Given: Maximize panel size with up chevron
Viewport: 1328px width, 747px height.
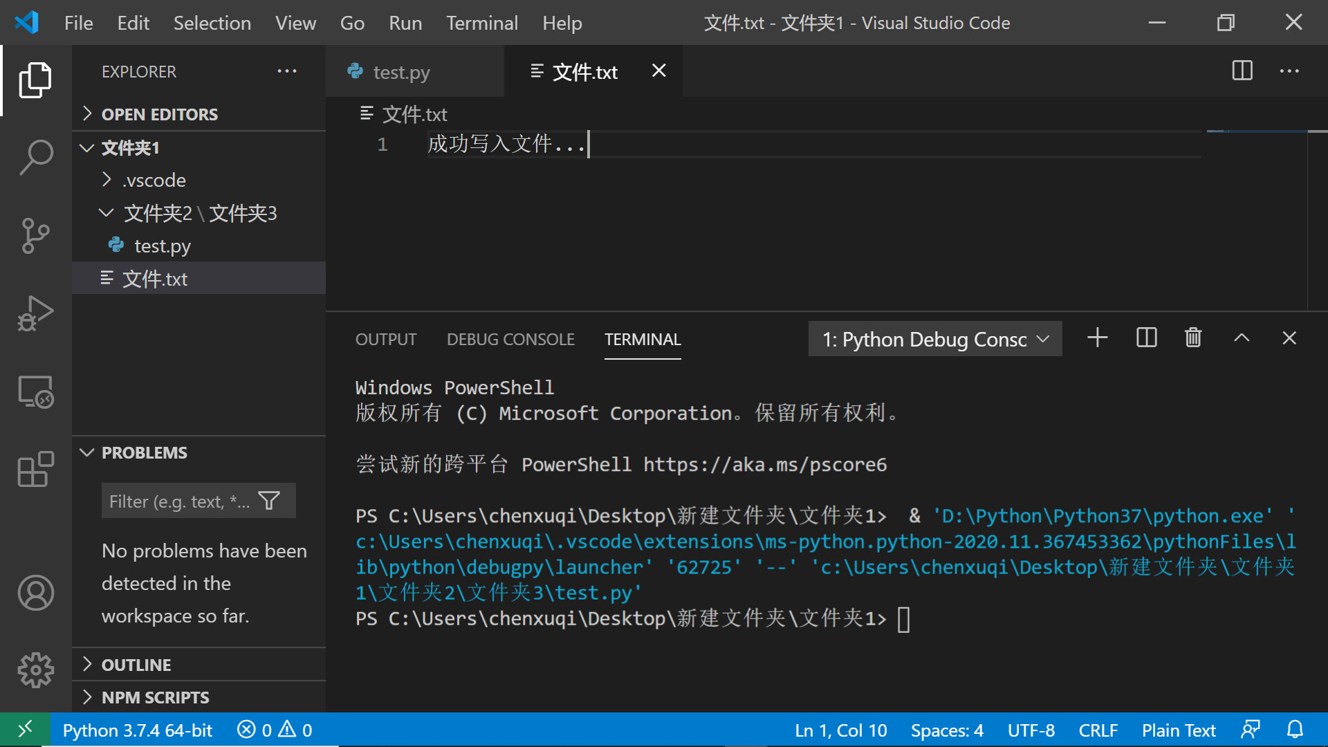Looking at the screenshot, I should pos(1242,338).
